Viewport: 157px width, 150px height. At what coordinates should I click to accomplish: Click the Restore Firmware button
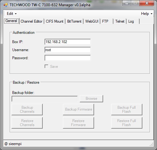pyautogui.click(x=78, y=123)
